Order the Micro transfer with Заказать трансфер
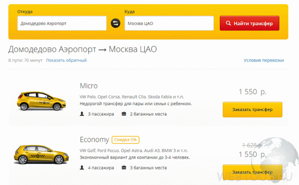This screenshot has width=299, height=185. pyautogui.click(x=253, y=109)
